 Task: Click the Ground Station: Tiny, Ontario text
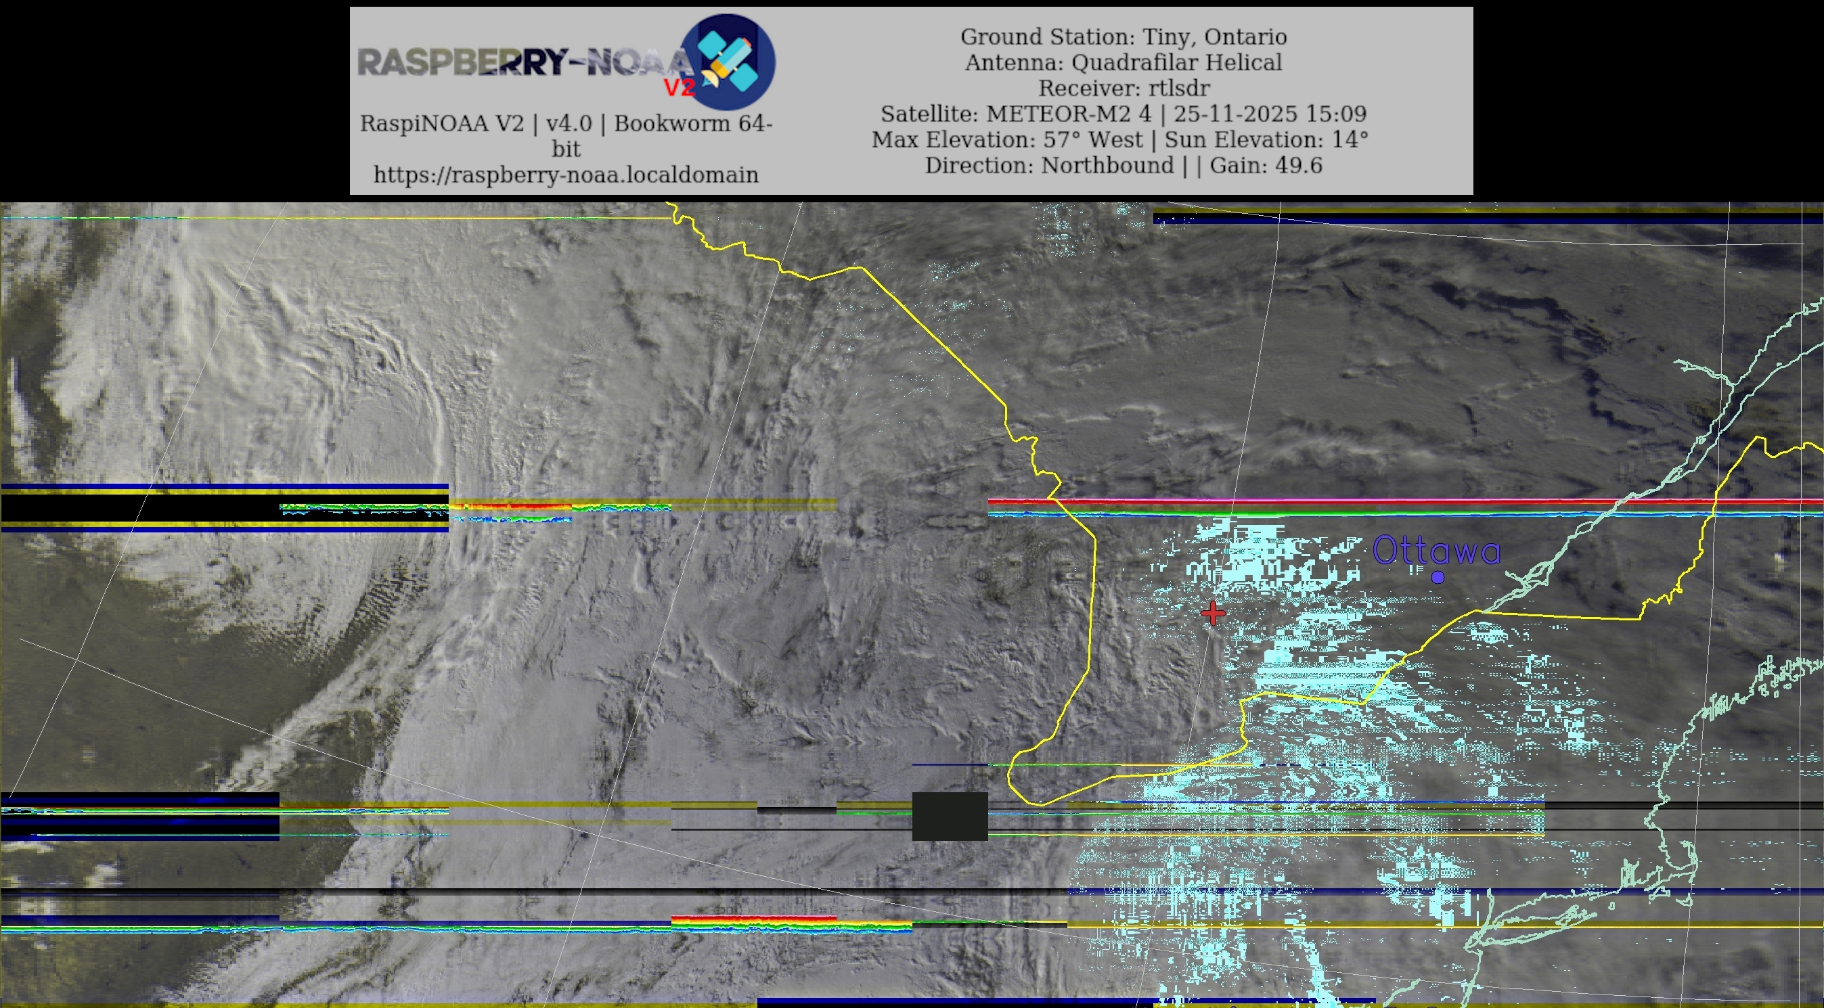click(x=1123, y=37)
